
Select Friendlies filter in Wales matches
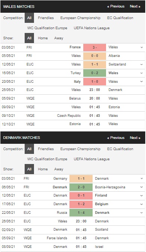tap(46, 18)
